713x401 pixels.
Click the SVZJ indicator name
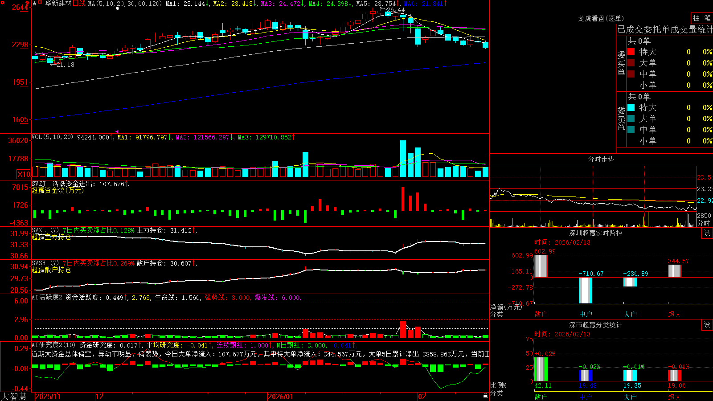(x=38, y=184)
